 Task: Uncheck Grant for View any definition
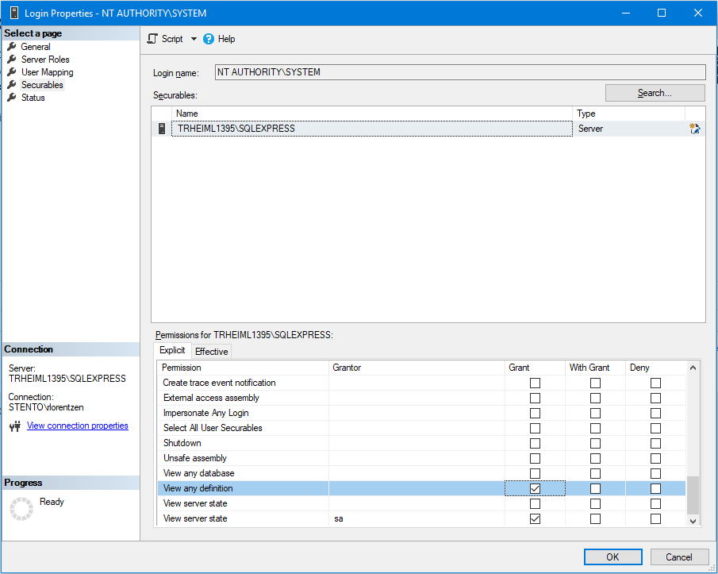click(x=535, y=488)
